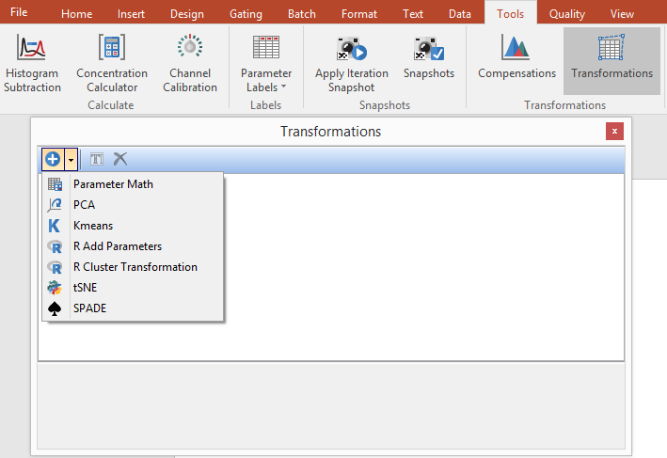Image resolution: width=667 pixels, height=458 pixels.
Task: Choose tSNE from the dropdown menu
Action: (85, 288)
